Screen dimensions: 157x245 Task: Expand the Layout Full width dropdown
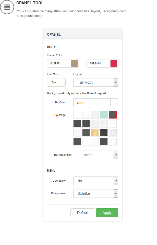[x=95, y=82]
